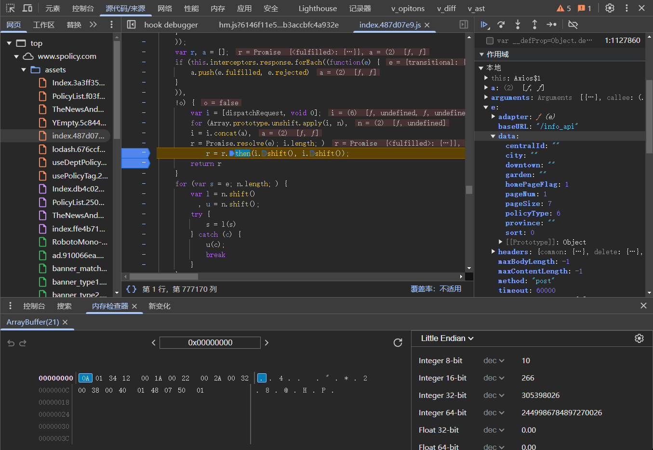Image resolution: width=653 pixels, height=450 pixels.
Task: Step into next function call
Action: pyautogui.click(x=518, y=24)
